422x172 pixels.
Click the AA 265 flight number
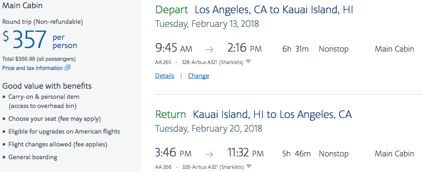(x=163, y=62)
